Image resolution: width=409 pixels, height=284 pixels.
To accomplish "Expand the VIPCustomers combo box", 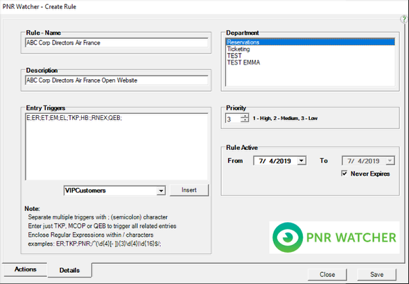I will point(161,191).
